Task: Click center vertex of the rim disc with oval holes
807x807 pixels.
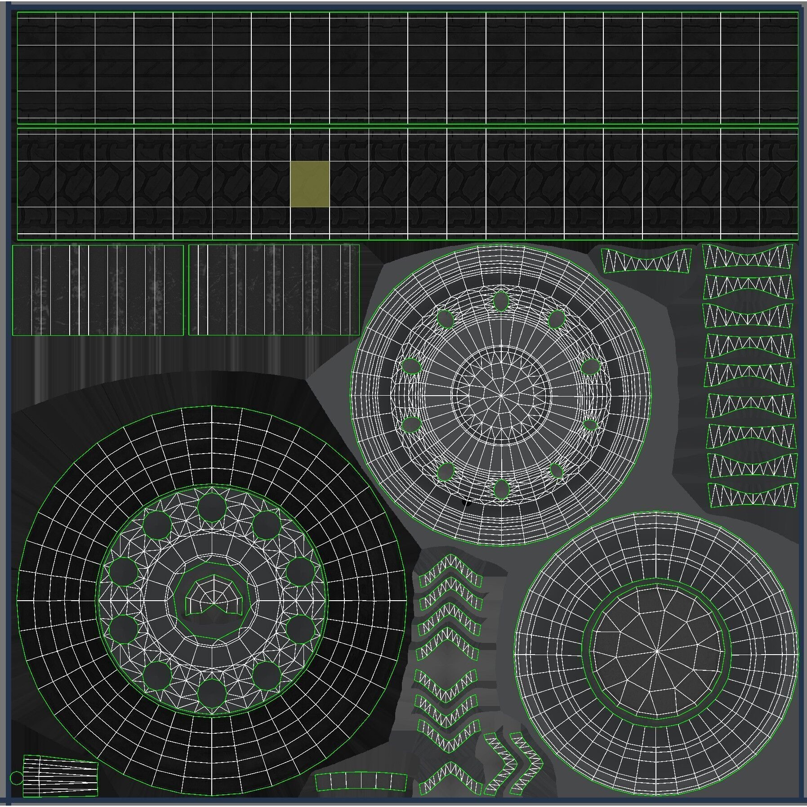Action: (x=501, y=396)
